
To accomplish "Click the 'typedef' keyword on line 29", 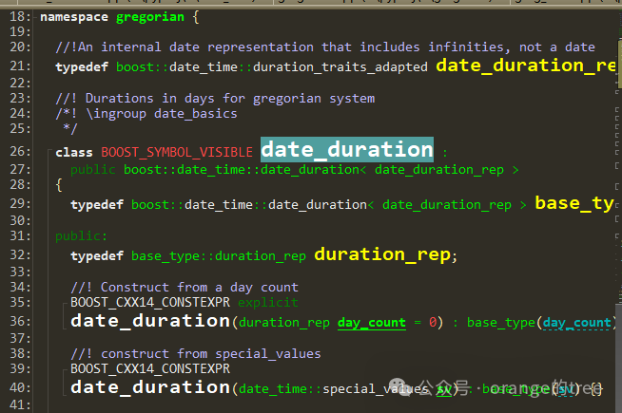I will pos(97,205).
